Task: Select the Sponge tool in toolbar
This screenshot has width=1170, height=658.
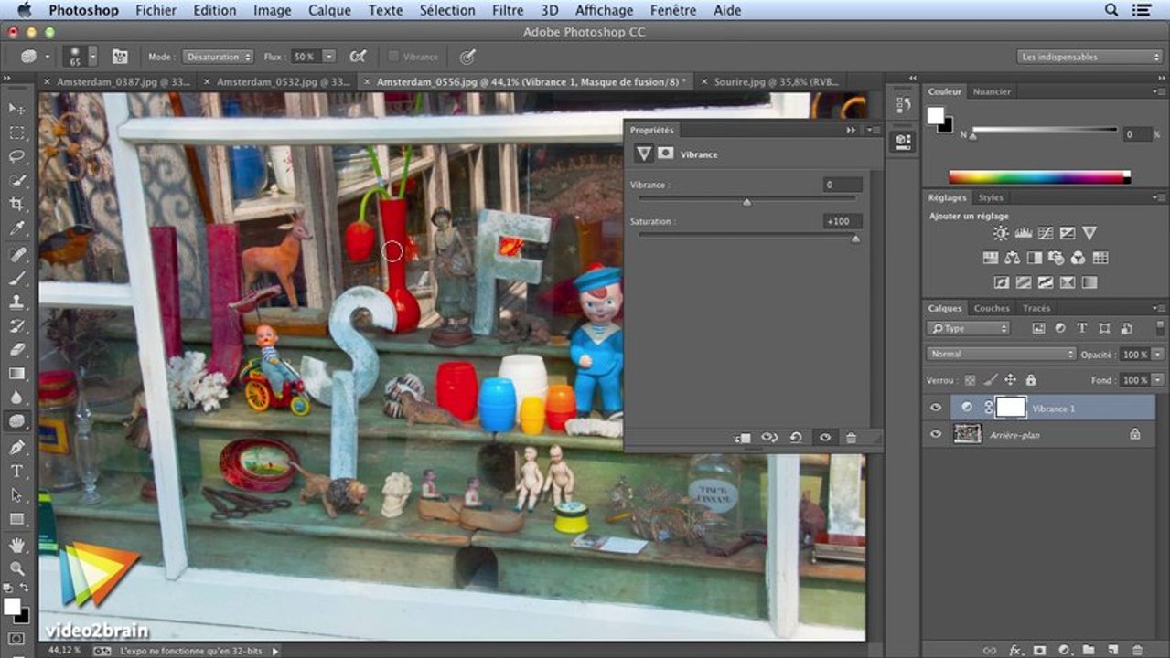Action: point(16,421)
